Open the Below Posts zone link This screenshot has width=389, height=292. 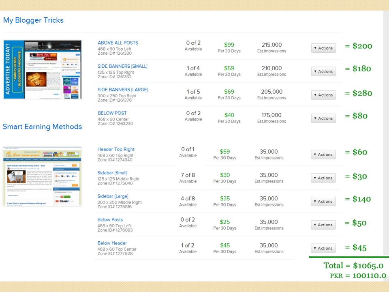[x=110, y=219]
